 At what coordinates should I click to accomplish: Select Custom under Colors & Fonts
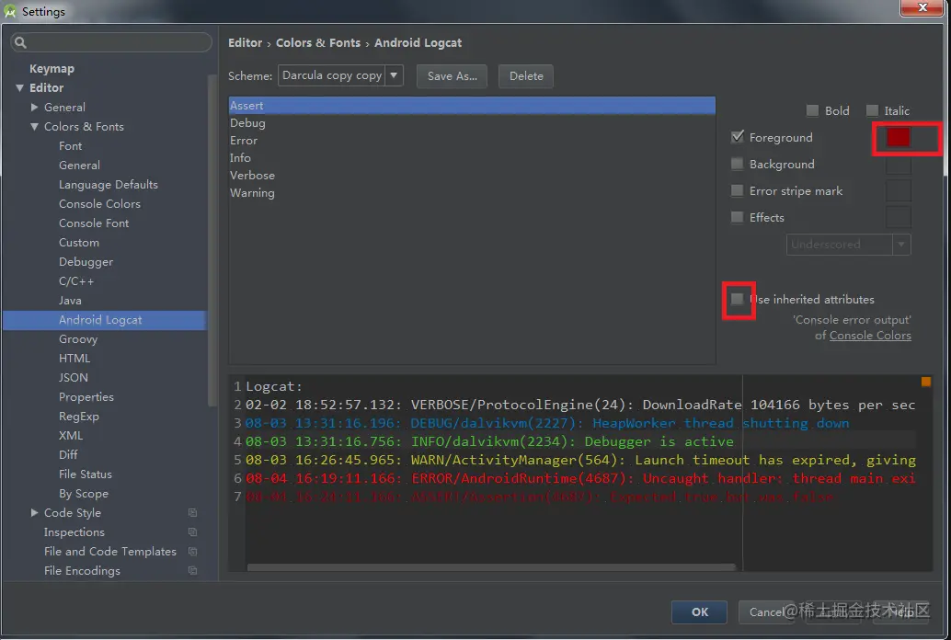79,243
